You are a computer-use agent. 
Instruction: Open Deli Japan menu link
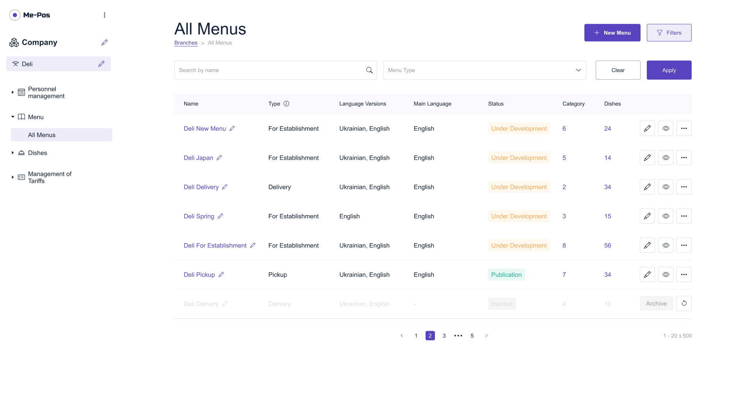click(198, 158)
